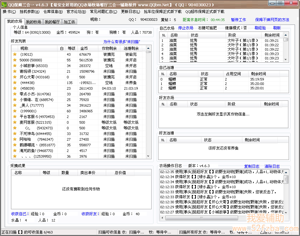Click the star icon beside 零点小杰 (614706)

14,94
